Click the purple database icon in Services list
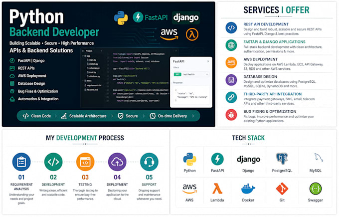The image size is (339, 217). 231,80
